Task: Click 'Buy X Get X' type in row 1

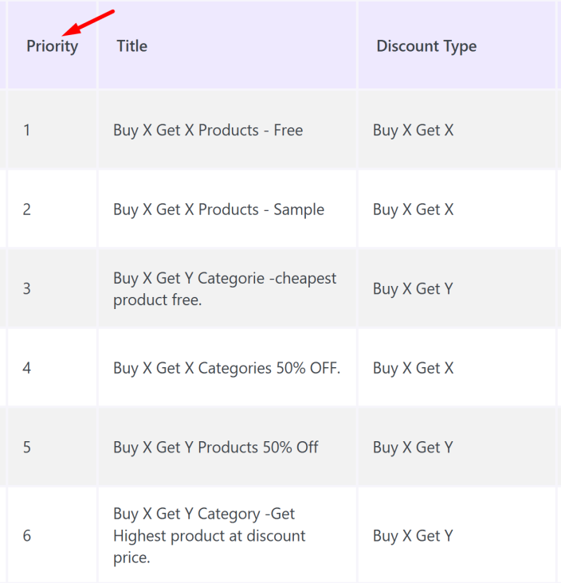Action: click(x=414, y=131)
